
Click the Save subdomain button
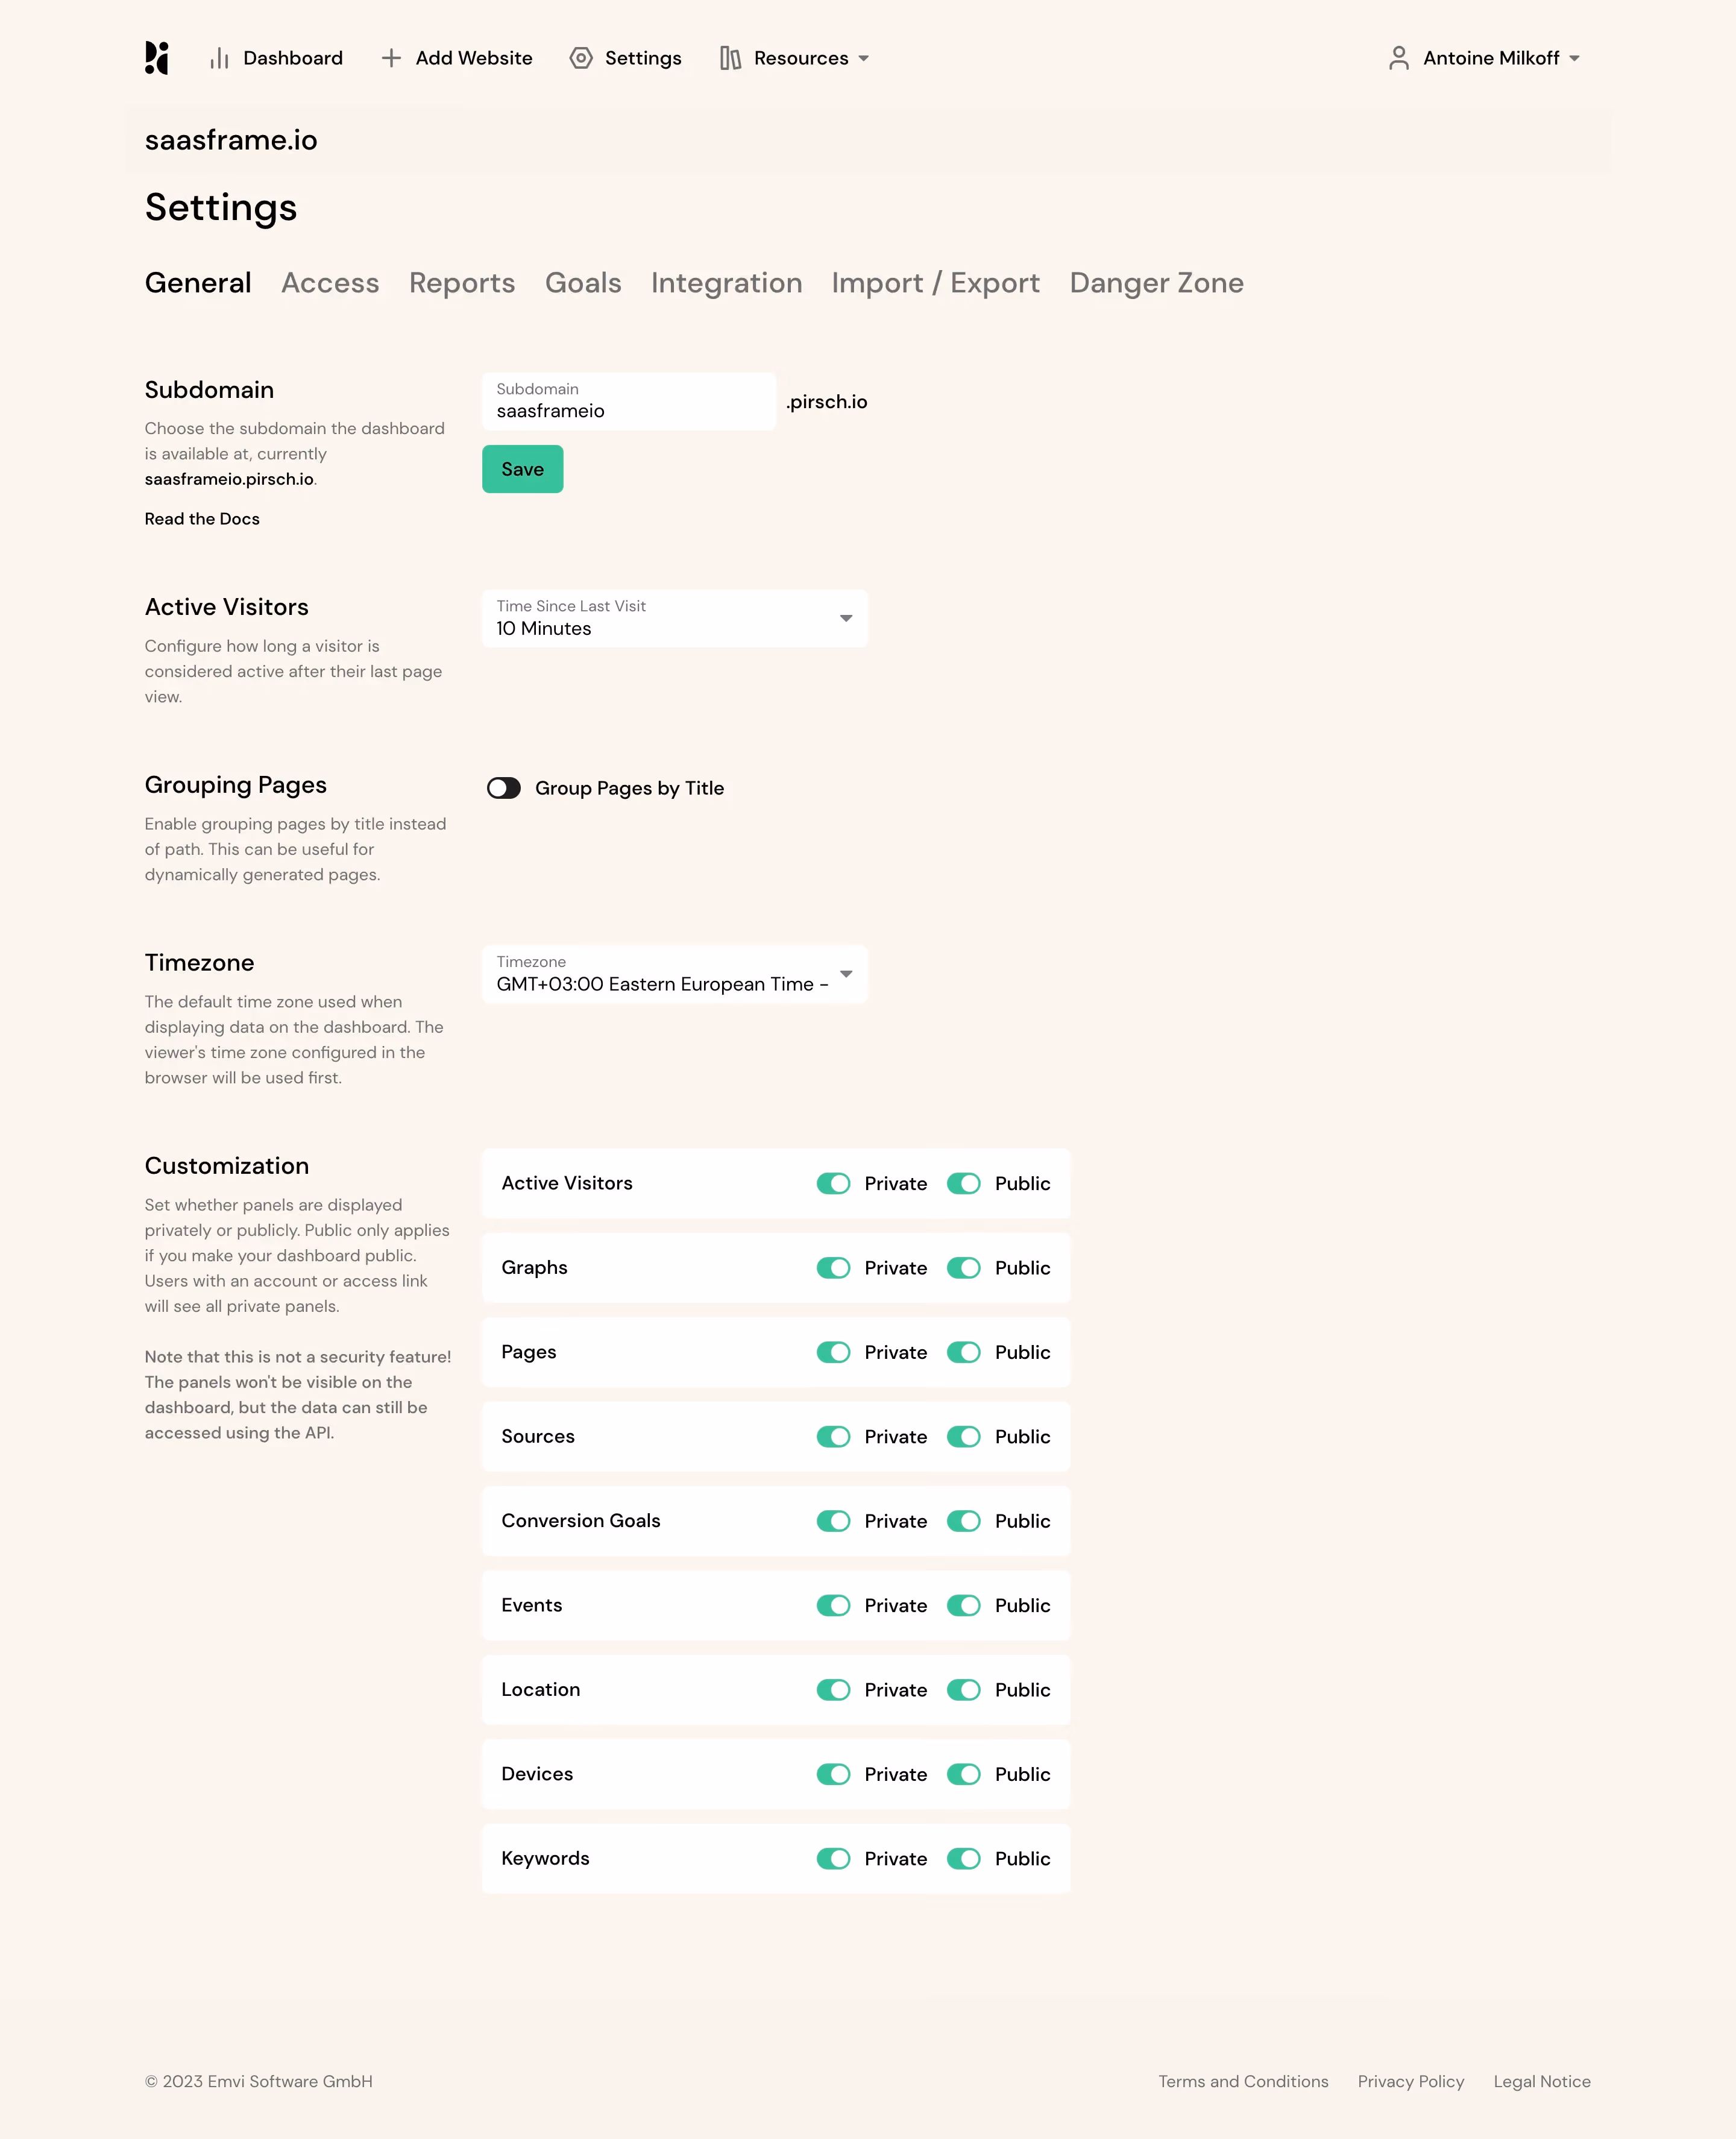(523, 469)
